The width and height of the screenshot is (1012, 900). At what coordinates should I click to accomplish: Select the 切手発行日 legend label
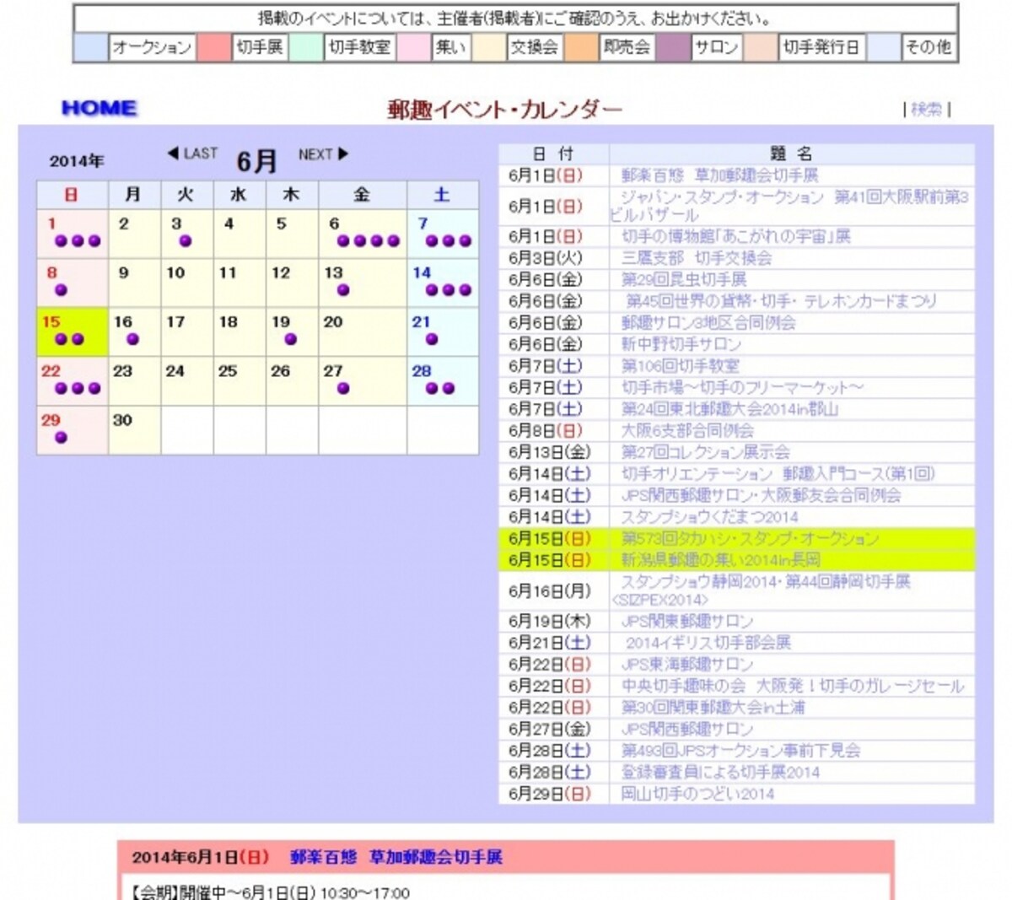click(821, 47)
